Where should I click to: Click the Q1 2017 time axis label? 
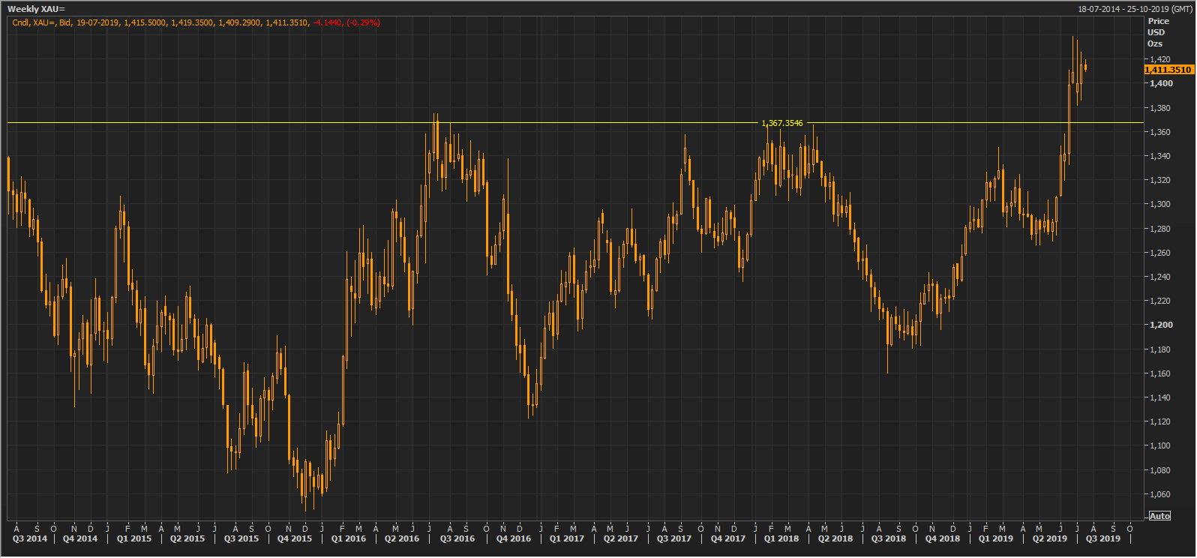[567, 538]
